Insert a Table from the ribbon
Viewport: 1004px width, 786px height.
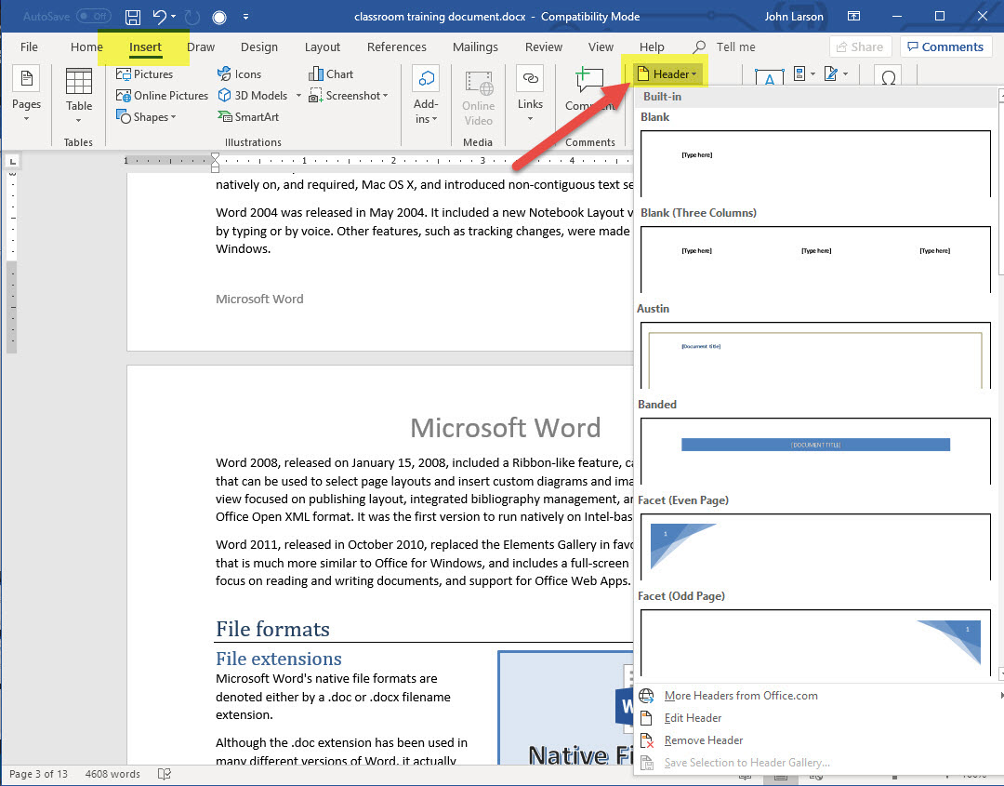point(79,91)
